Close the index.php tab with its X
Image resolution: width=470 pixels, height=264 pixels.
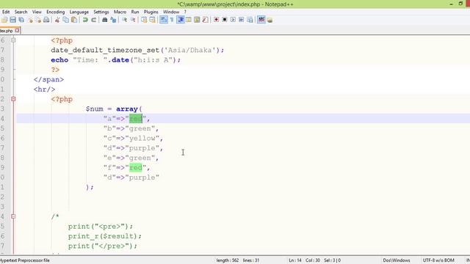17,30
